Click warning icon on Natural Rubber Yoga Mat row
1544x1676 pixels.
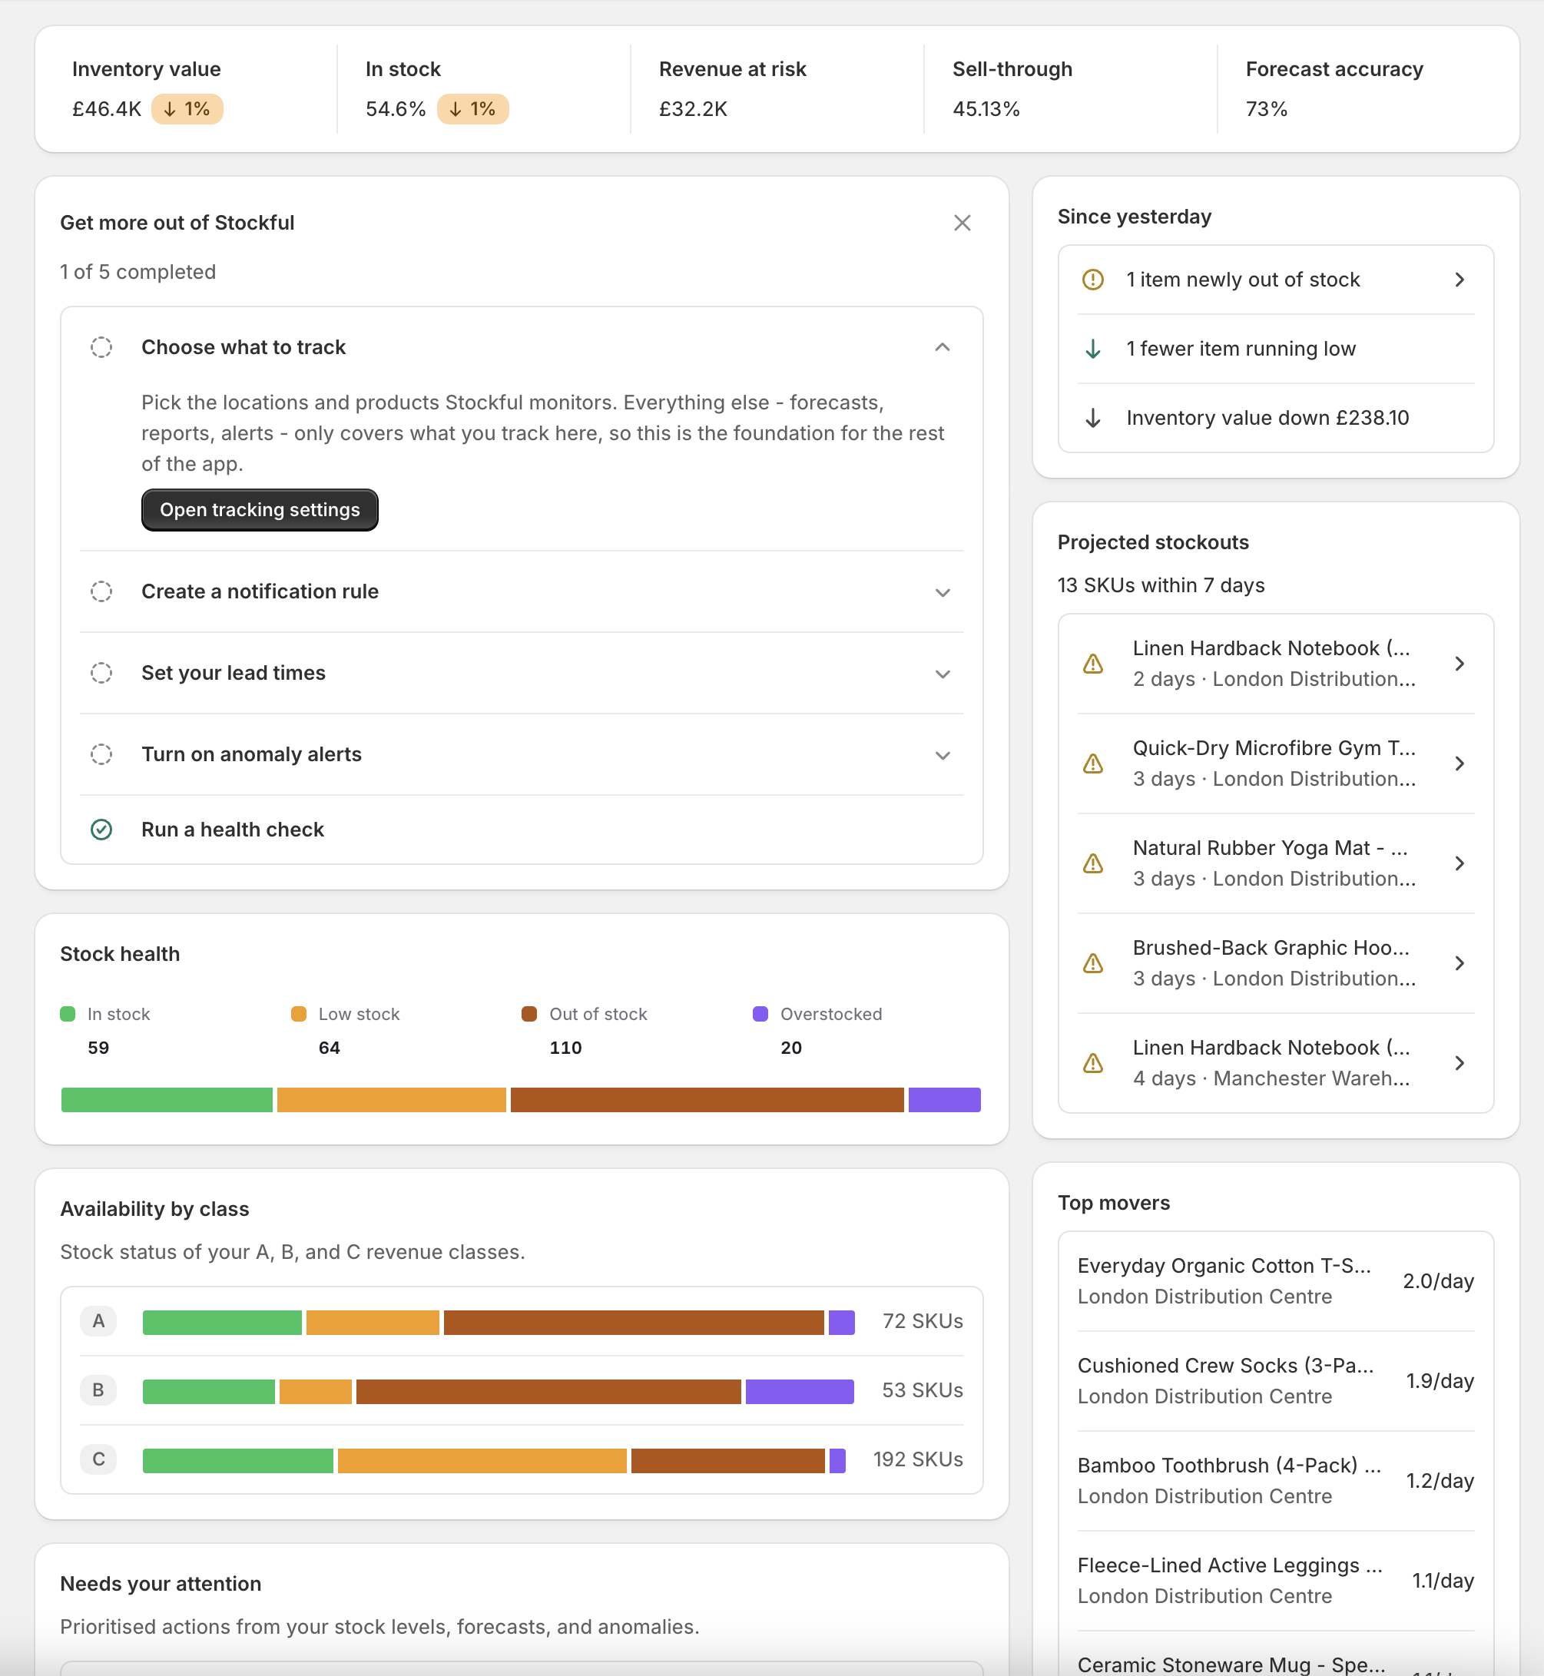(x=1093, y=863)
